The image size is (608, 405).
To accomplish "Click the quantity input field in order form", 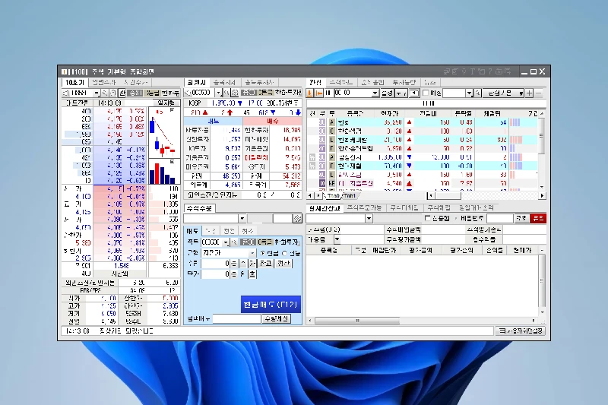I will click(x=216, y=264).
